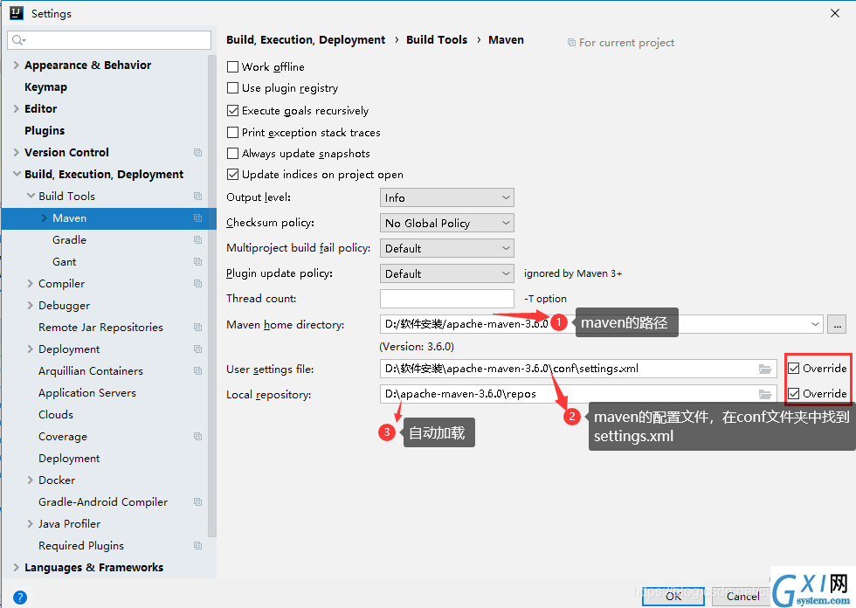Open Maven home directory dropdown arrow

pyautogui.click(x=815, y=324)
